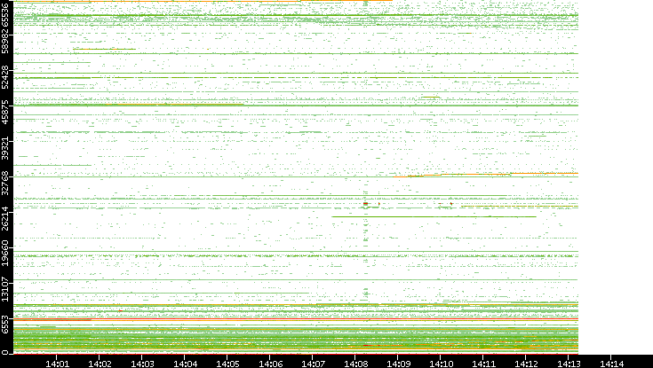Select the 14:03 time axis label

tap(143, 363)
